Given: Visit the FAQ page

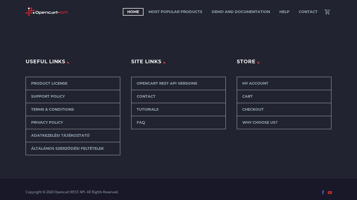Looking at the screenshot, I should coord(141,122).
